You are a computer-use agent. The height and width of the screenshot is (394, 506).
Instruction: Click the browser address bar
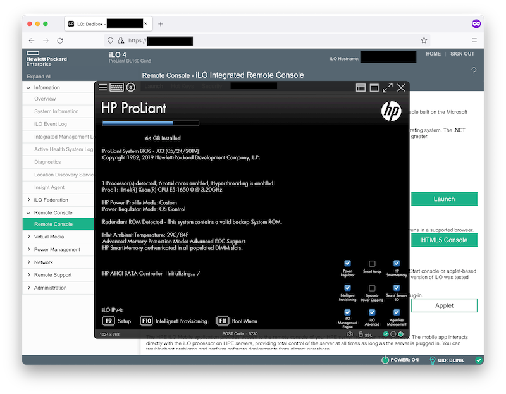coord(268,40)
